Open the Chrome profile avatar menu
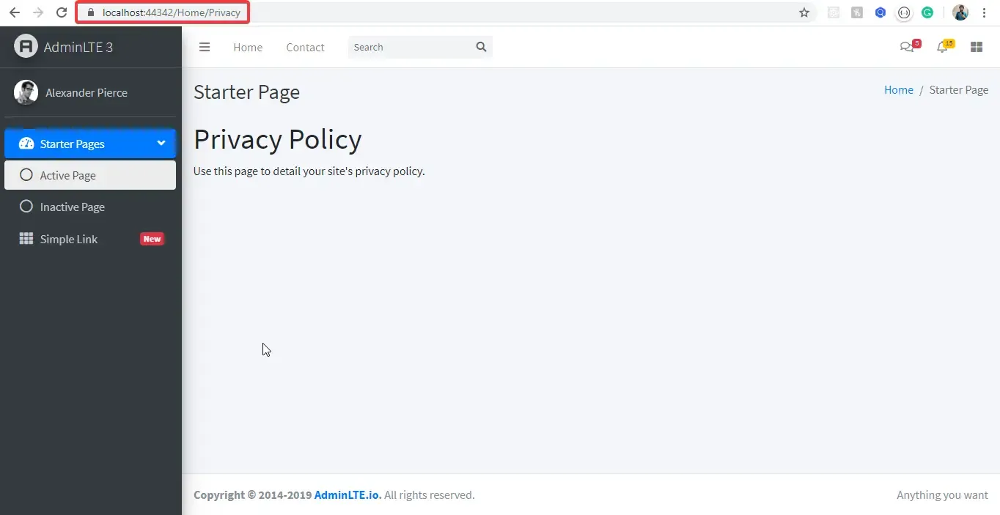The image size is (1000, 515). pos(960,12)
